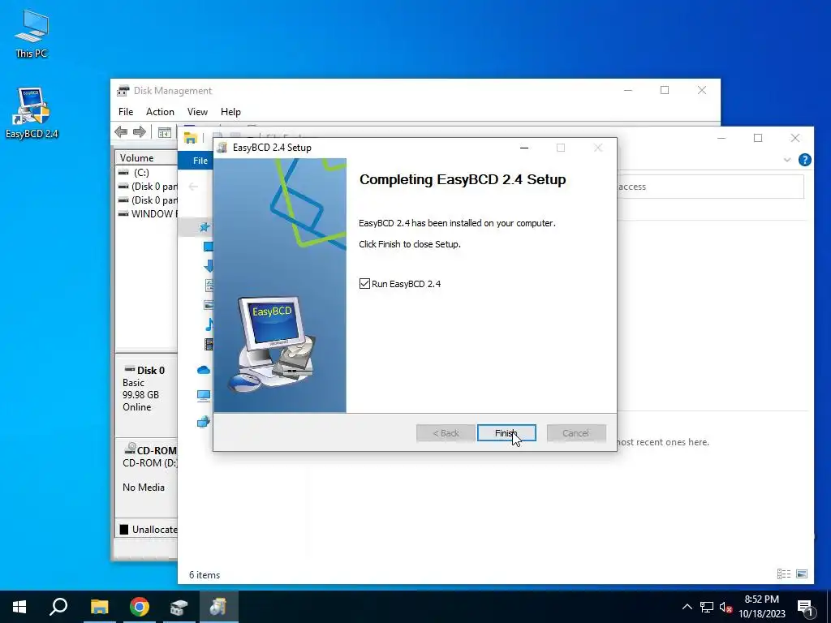The width and height of the screenshot is (831, 623).
Task: Open the clock and date flyout
Action: click(761, 607)
